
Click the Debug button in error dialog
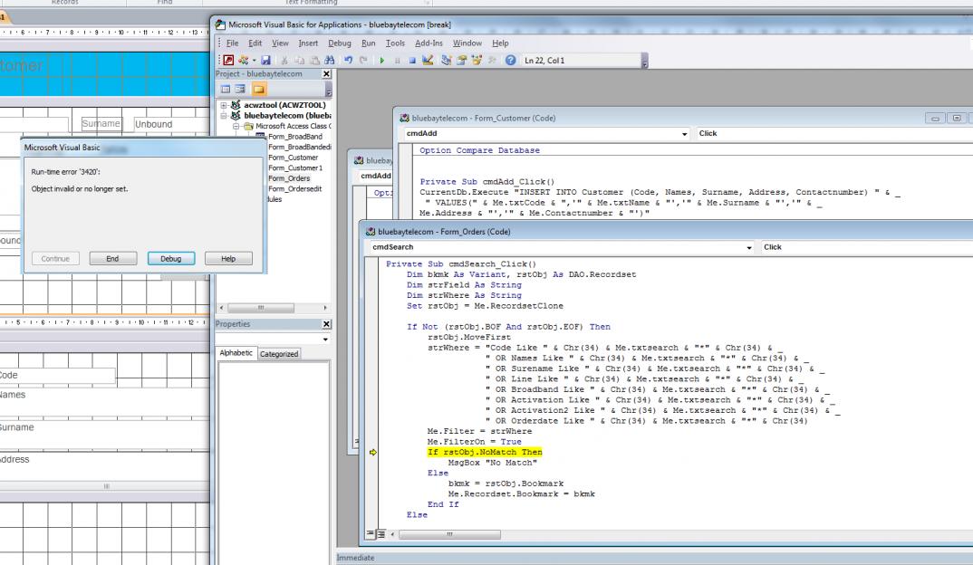170,259
